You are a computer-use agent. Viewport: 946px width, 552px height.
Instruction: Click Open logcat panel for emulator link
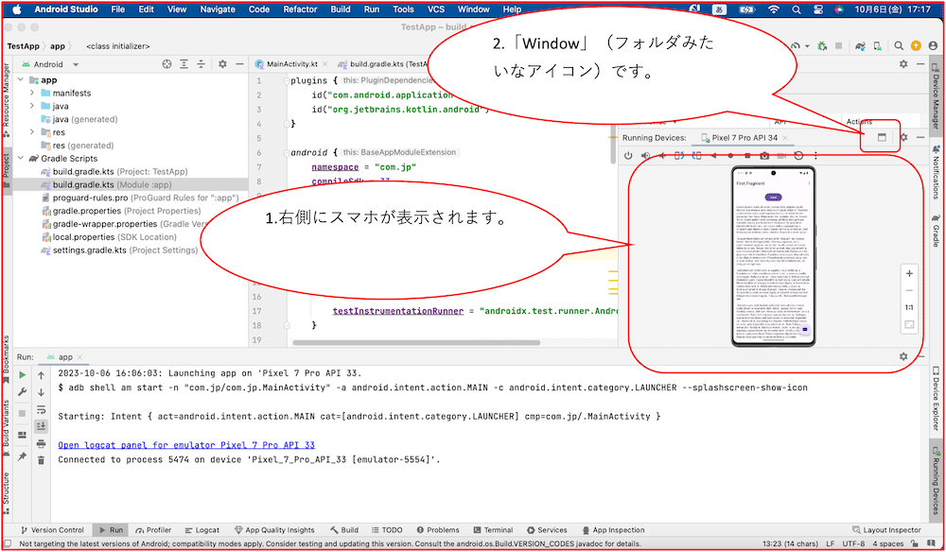point(186,445)
